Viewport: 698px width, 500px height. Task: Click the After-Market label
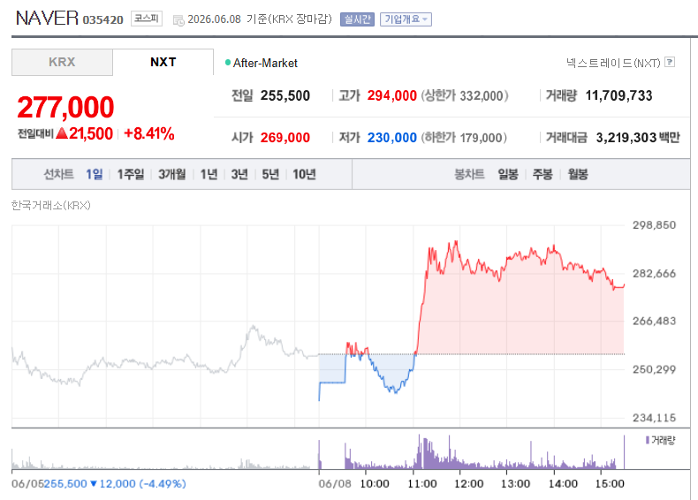coord(265,64)
